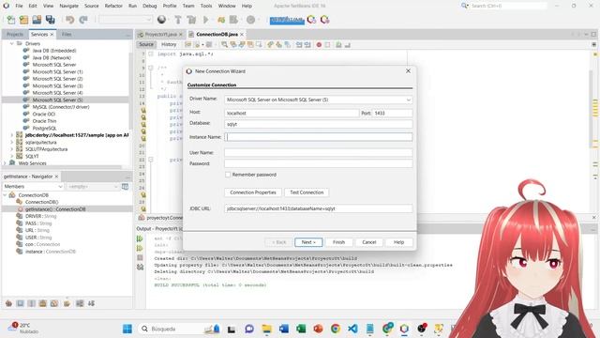Click the Undo toolbar icon

tap(70, 20)
